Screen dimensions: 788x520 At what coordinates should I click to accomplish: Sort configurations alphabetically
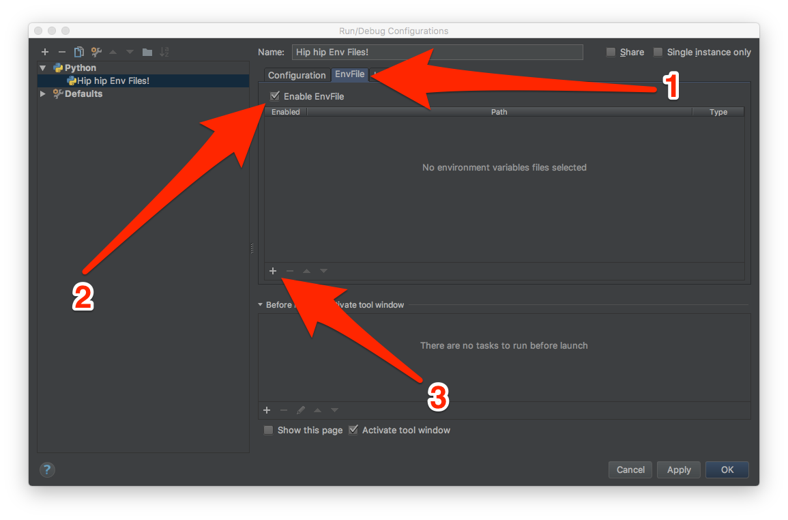(x=164, y=52)
